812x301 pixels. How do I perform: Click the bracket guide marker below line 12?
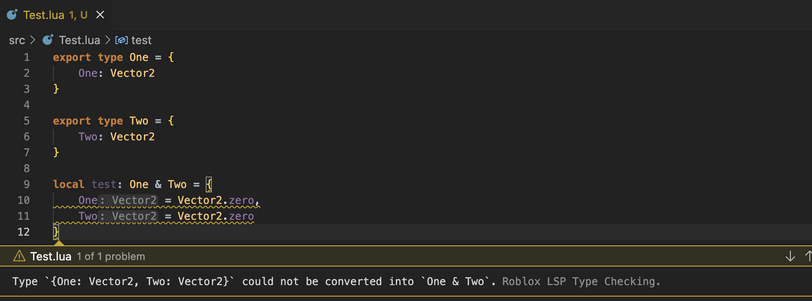pyautogui.click(x=59, y=243)
